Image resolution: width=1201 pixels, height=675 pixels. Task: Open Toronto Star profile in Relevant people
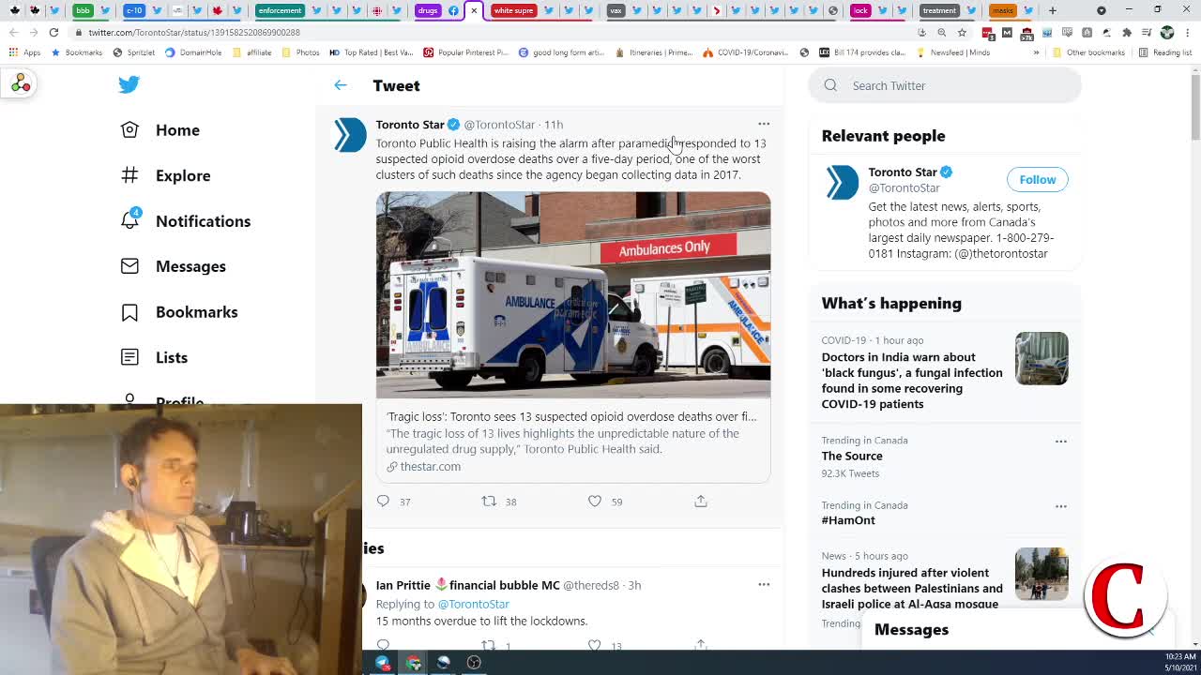(903, 172)
